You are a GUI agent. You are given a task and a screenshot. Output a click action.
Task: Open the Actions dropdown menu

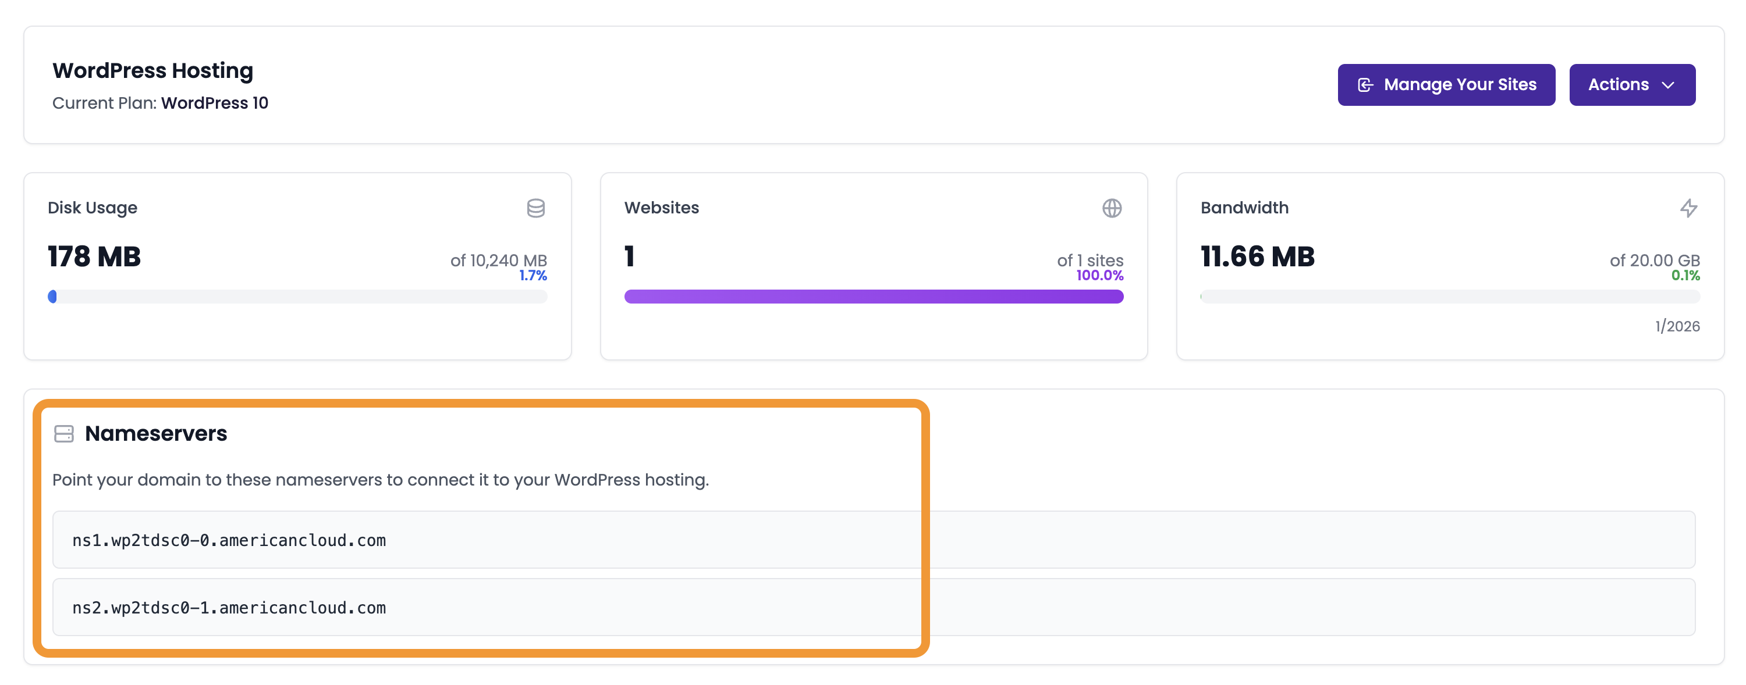point(1631,85)
